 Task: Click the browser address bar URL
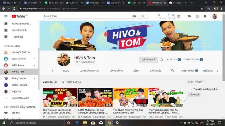point(50,9)
